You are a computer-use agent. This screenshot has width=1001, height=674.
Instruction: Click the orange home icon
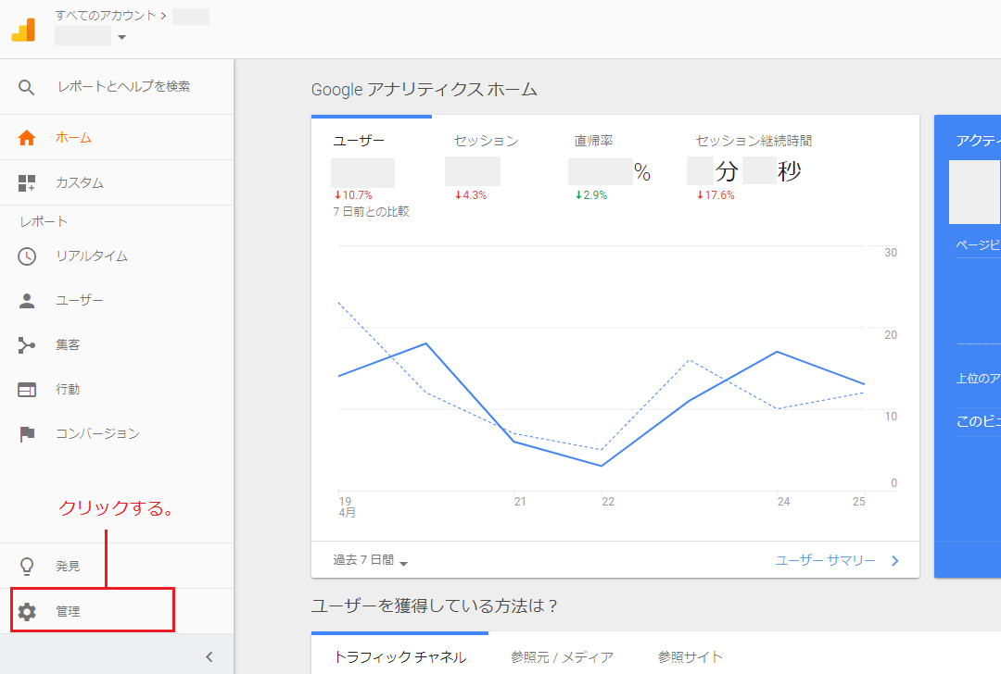pos(27,138)
